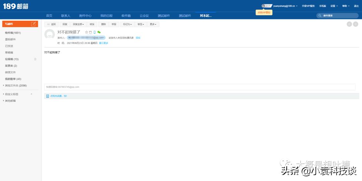
Task: Click the blue phone icon beside the subject
Action: point(95,32)
